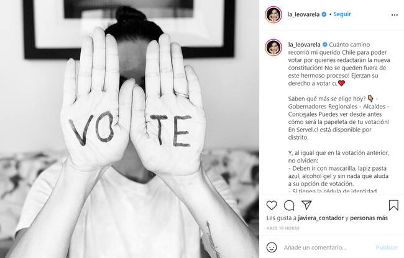This screenshot has width=404, height=258.
Task: Save post using bookmark icon
Action: [x=393, y=205]
